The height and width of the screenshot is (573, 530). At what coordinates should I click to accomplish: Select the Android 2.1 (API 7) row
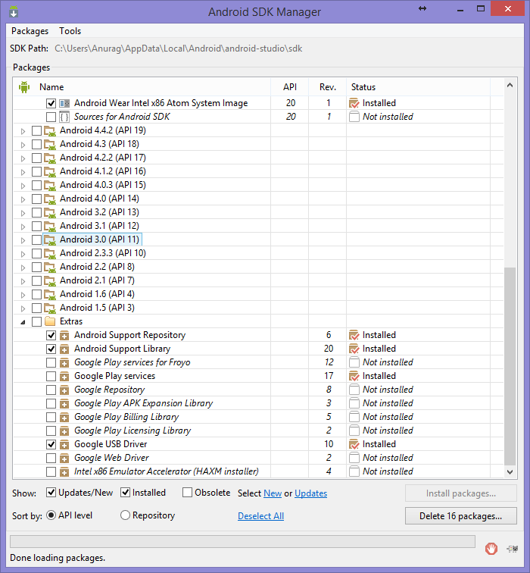click(258, 280)
